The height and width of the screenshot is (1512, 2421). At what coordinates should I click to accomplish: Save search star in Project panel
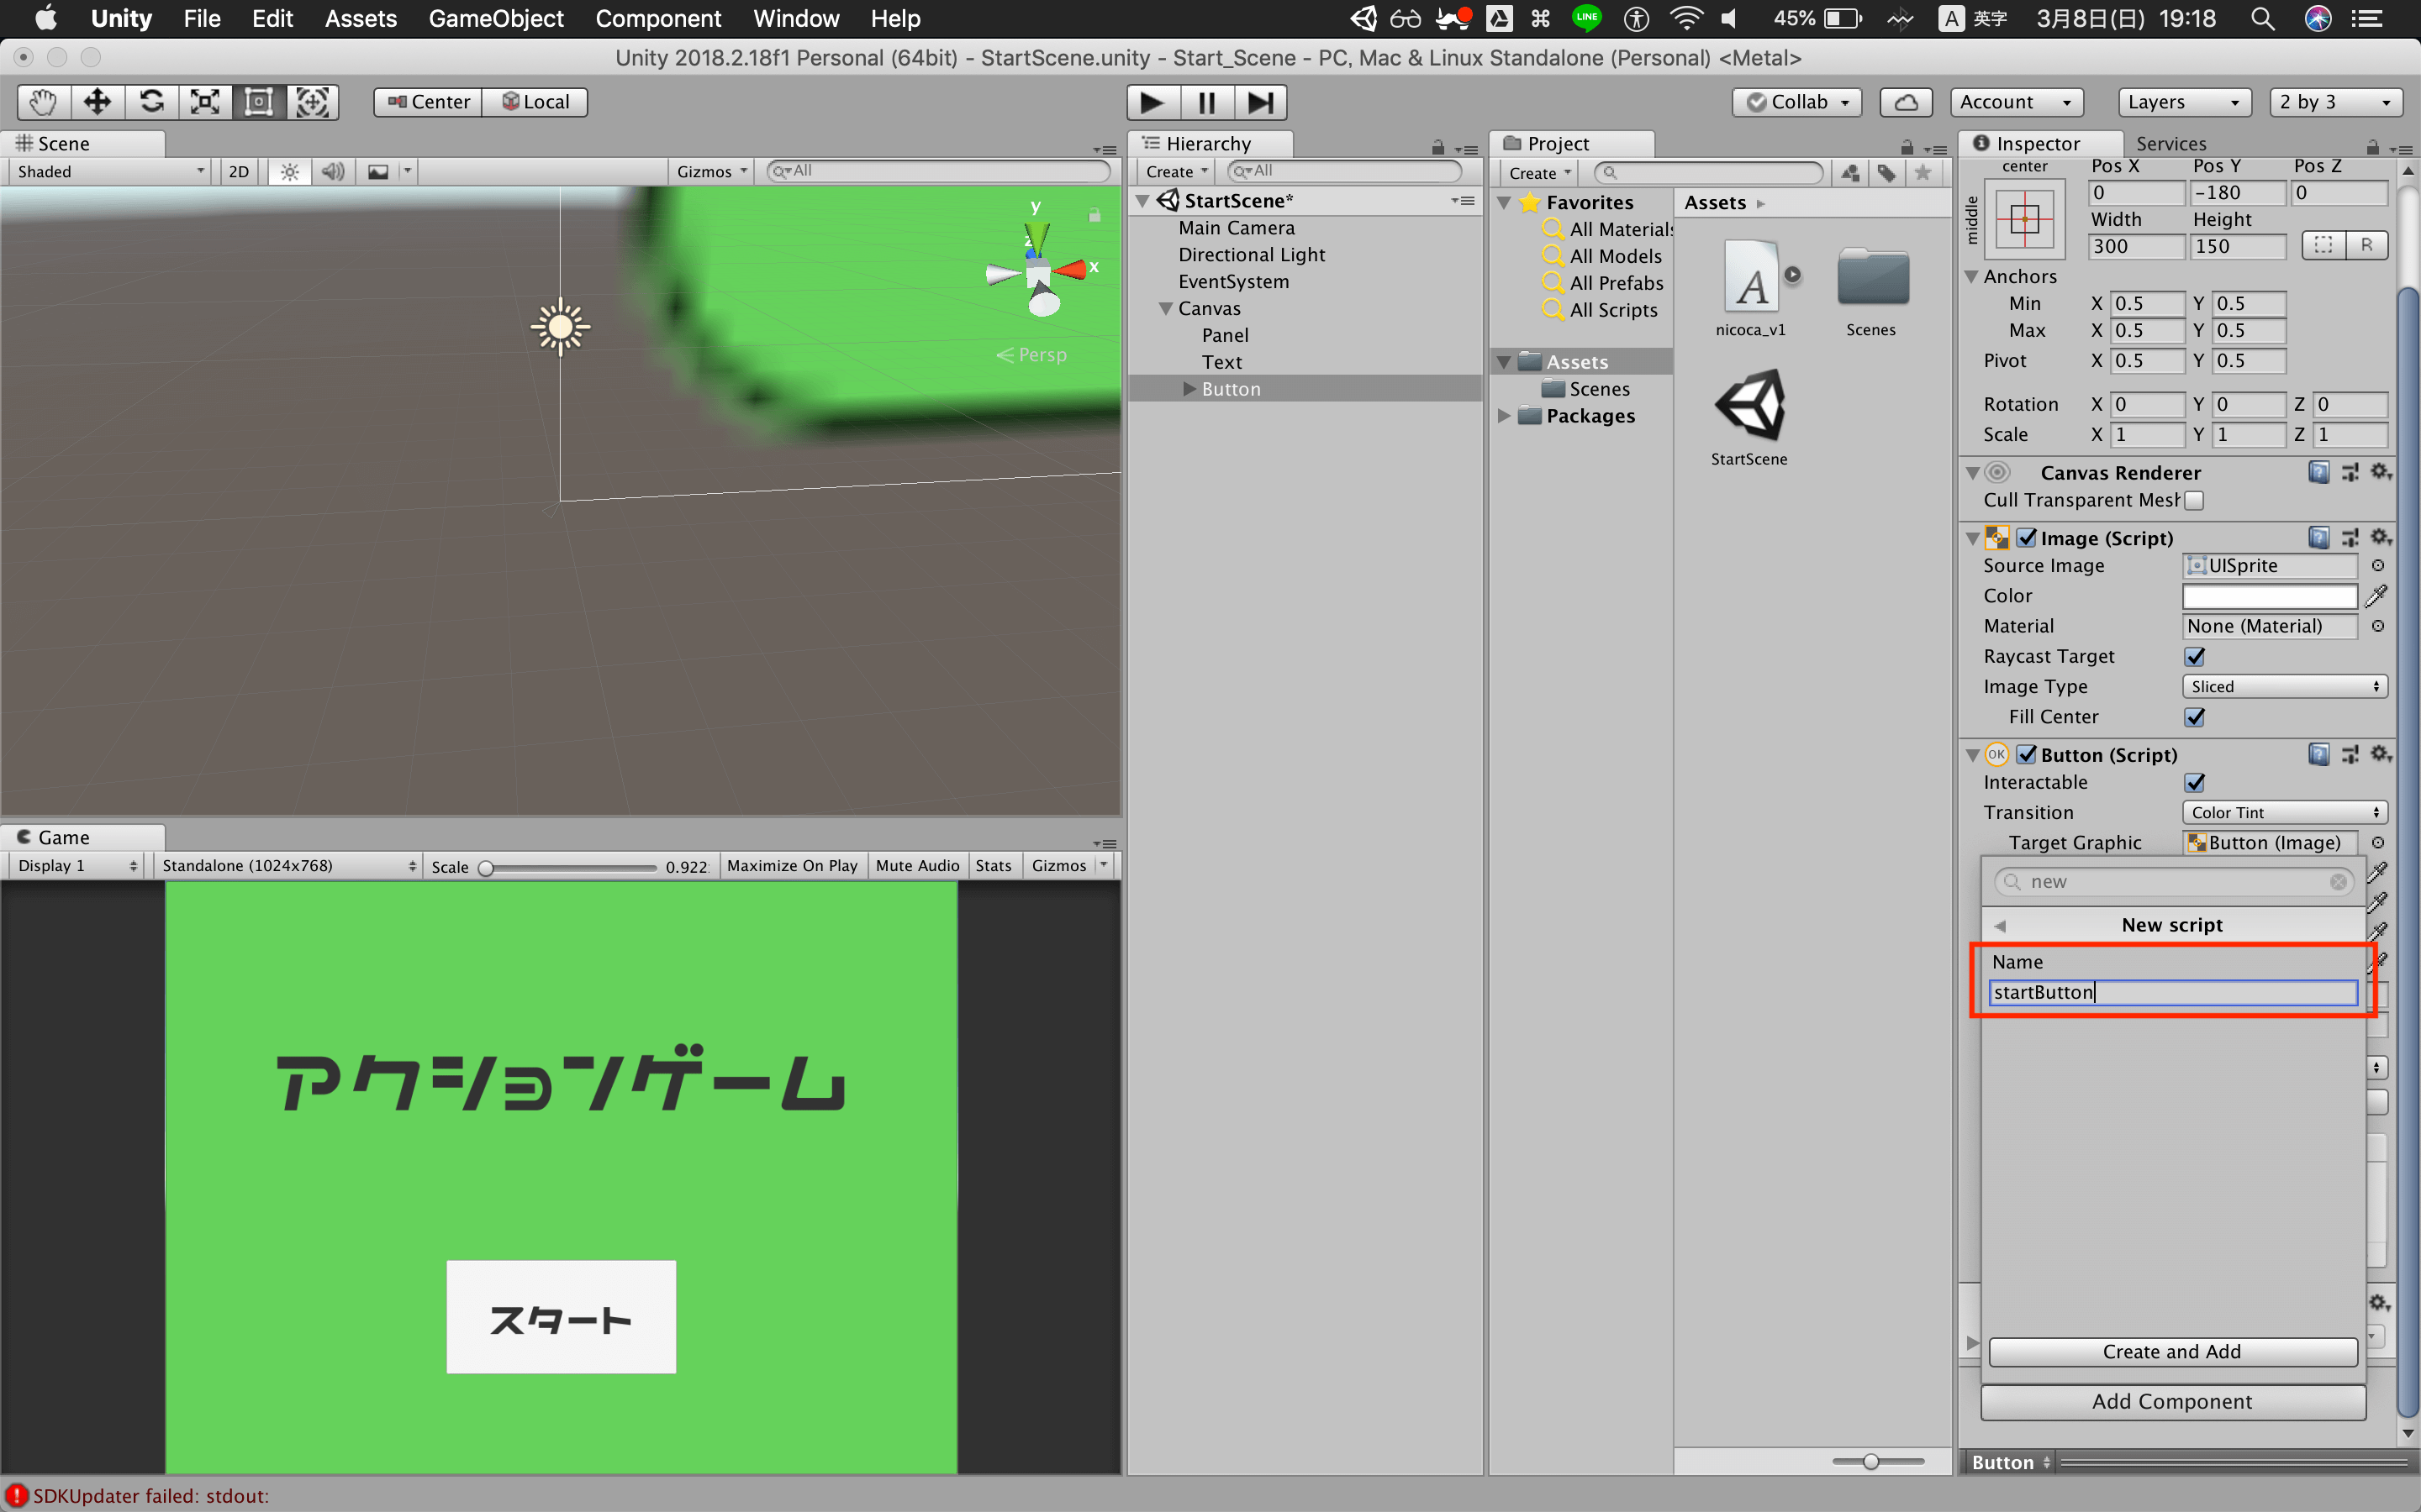pos(1923,173)
